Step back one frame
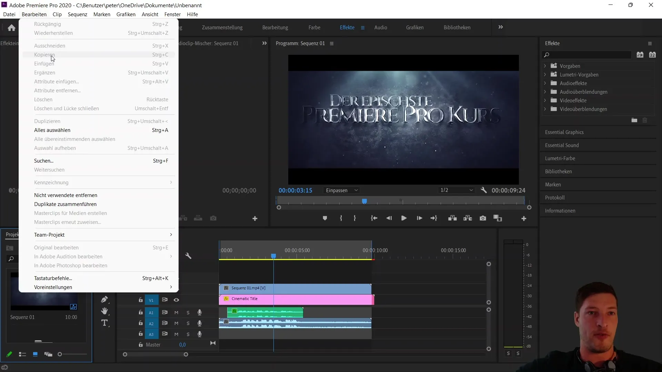The height and width of the screenshot is (372, 662). tap(389, 218)
